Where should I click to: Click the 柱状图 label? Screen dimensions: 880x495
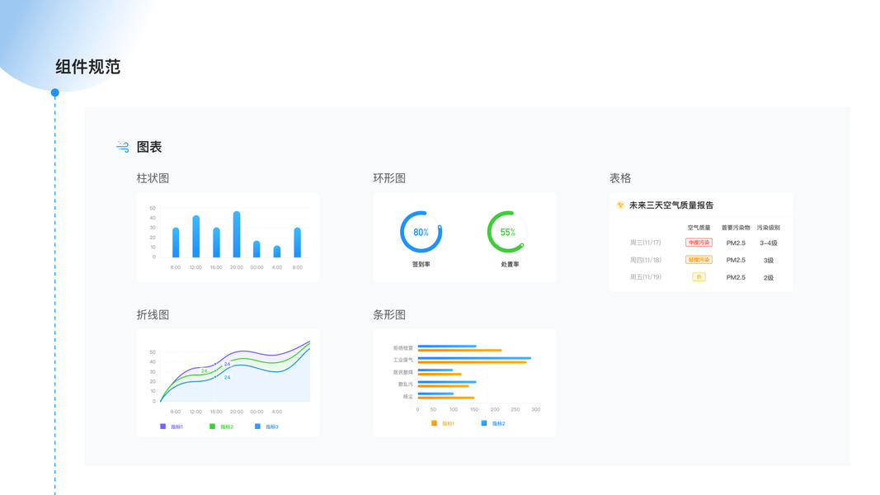pyautogui.click(x=153, y=178)
